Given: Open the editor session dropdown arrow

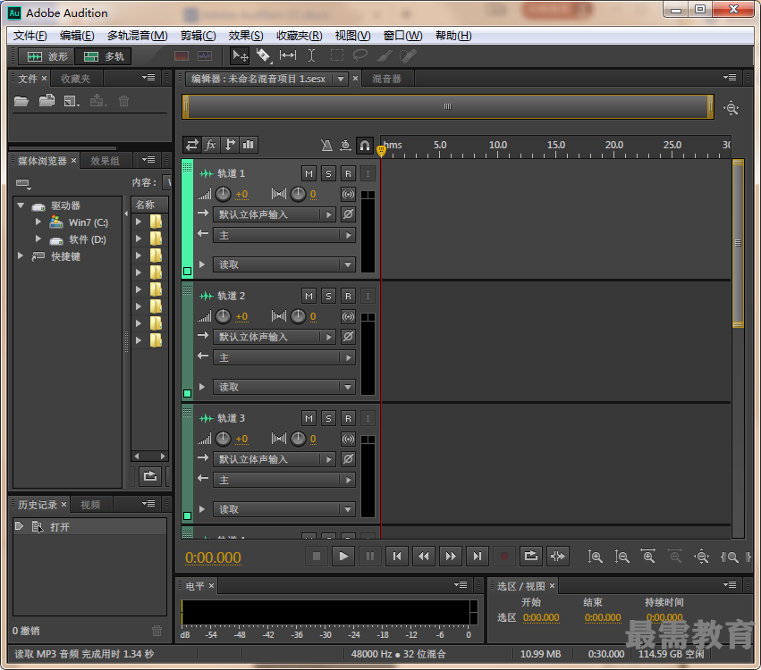Looking at the screenshot, I should (x=341, y=79).
